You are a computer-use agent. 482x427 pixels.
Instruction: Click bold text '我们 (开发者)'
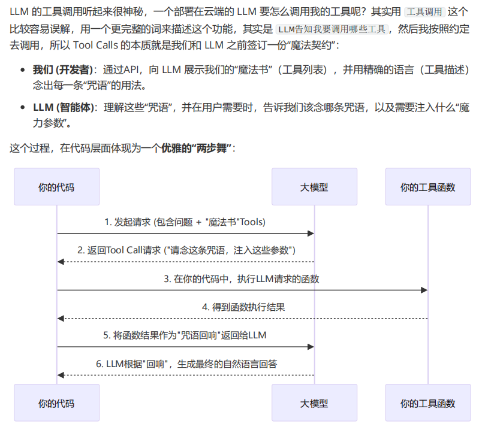[x=63, y=69]
